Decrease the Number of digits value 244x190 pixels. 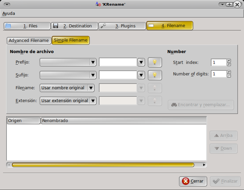click(x=229, y=75)
